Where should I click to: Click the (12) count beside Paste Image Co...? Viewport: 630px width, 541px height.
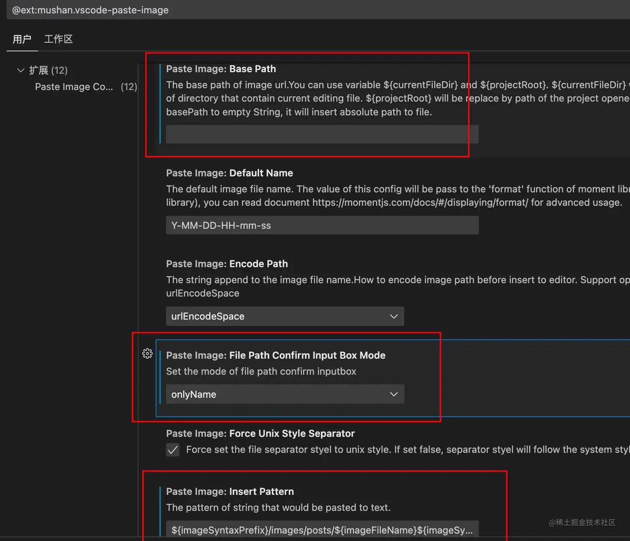[129, 87]
